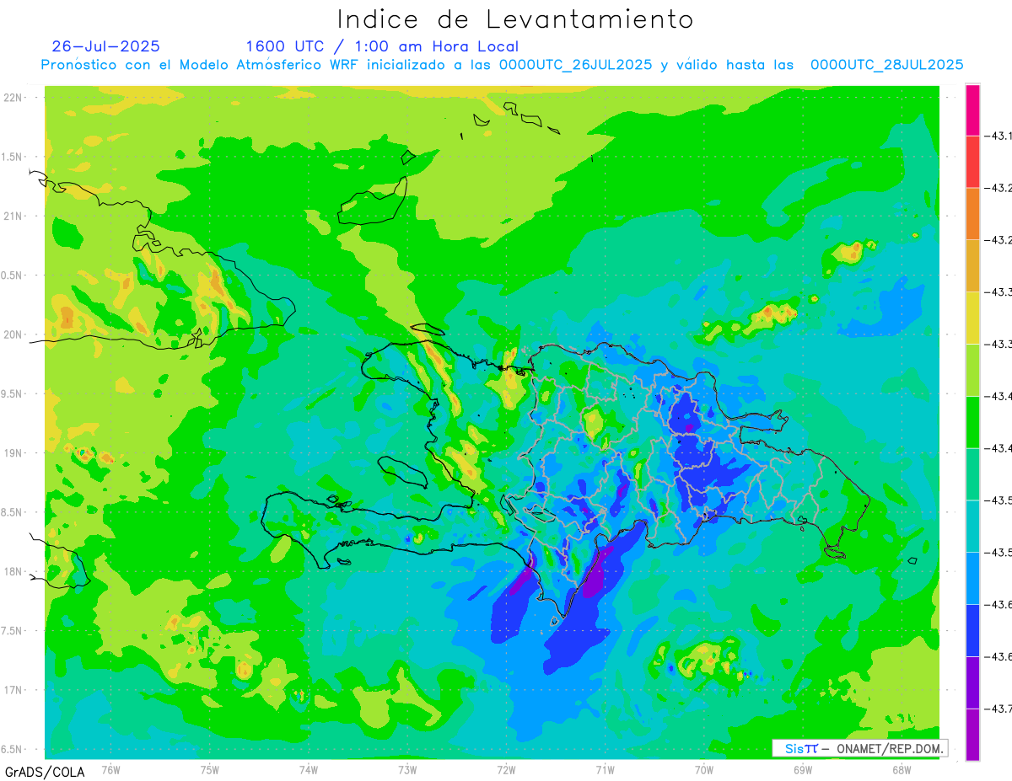Click the '74W' longitude label

(x=309, y=769)
